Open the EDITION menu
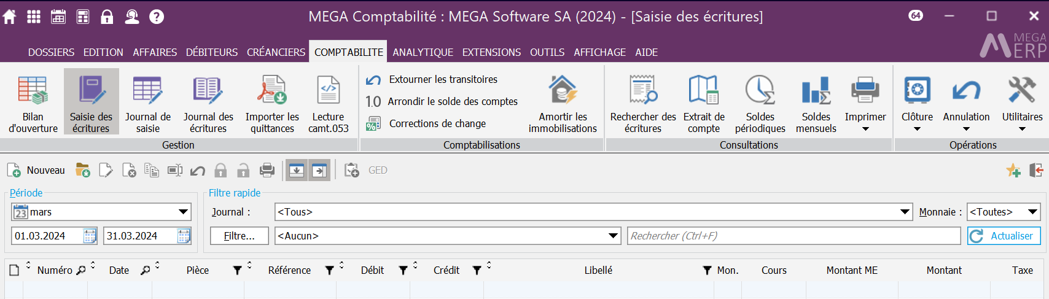 click(x=103, y=52)
